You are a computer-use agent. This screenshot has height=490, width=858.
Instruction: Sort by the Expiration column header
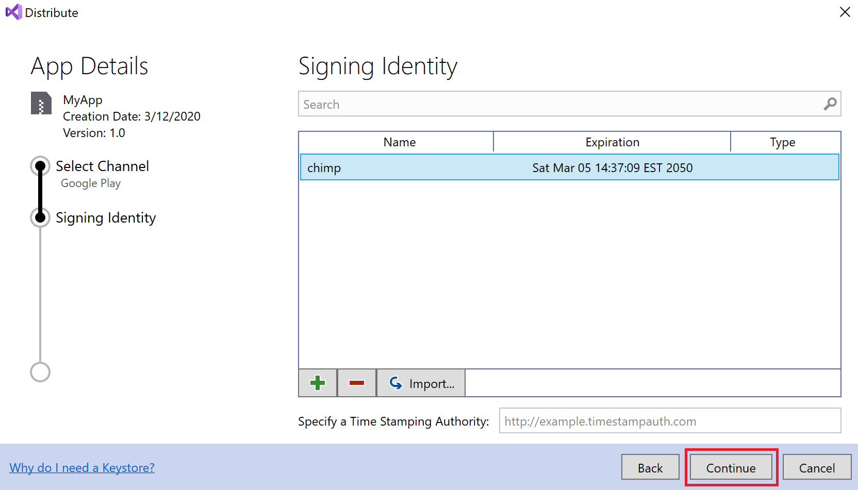[x=612, y=142]
